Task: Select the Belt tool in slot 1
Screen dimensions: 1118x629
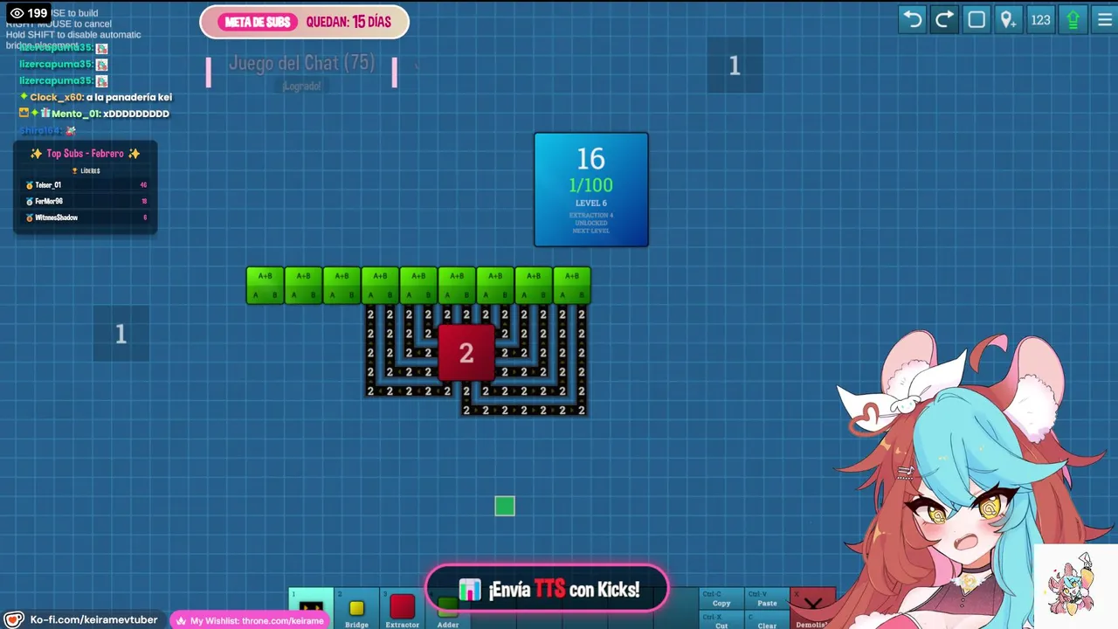Action: click(311, 608)
